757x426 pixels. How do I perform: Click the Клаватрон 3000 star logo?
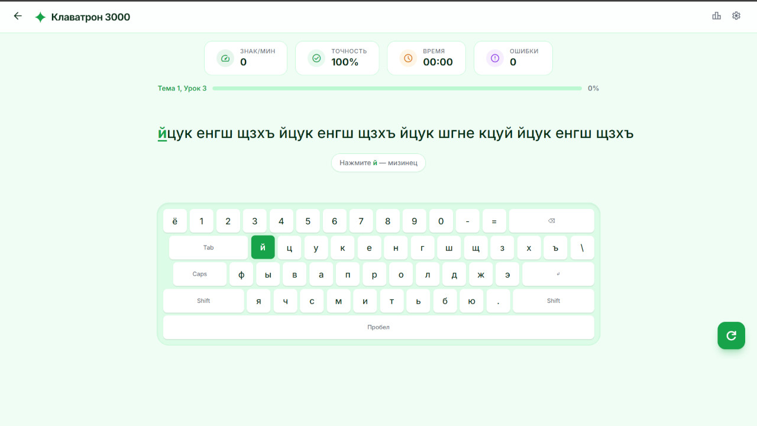click(x=40, y=17)
